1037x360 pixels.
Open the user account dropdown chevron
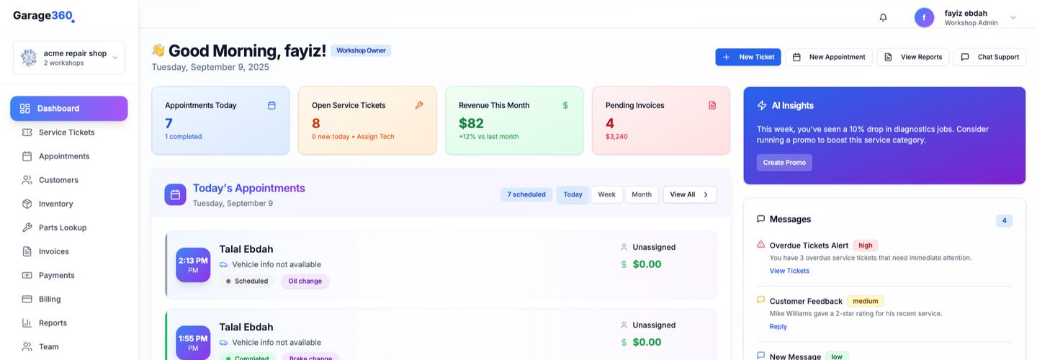coord(1013,17)
